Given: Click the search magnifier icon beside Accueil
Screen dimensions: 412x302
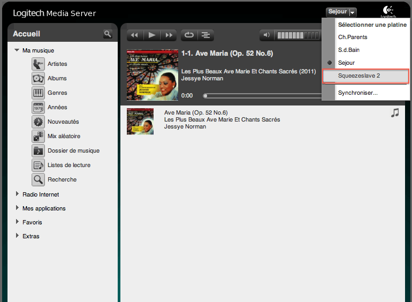Looking at the screenshot, I should click(x=108, y=34).
